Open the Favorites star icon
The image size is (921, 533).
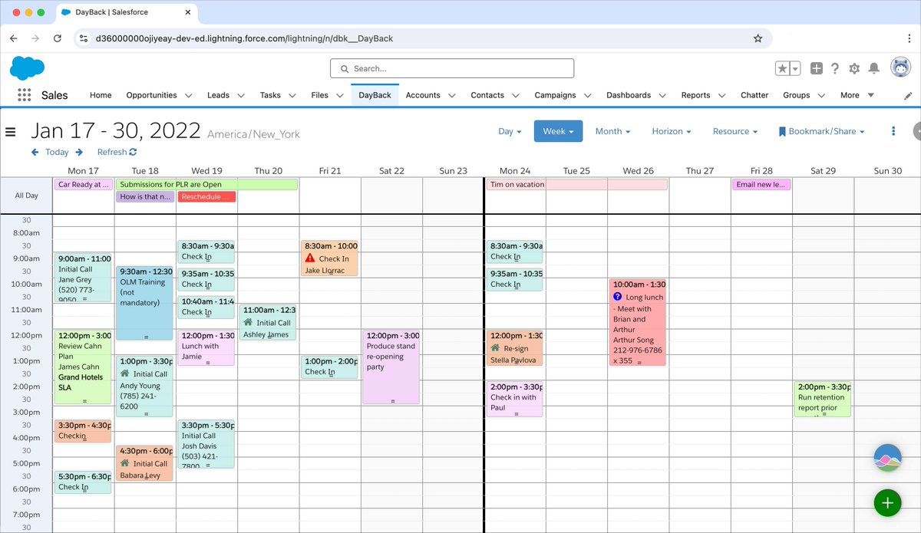click(x=782, y=68)
